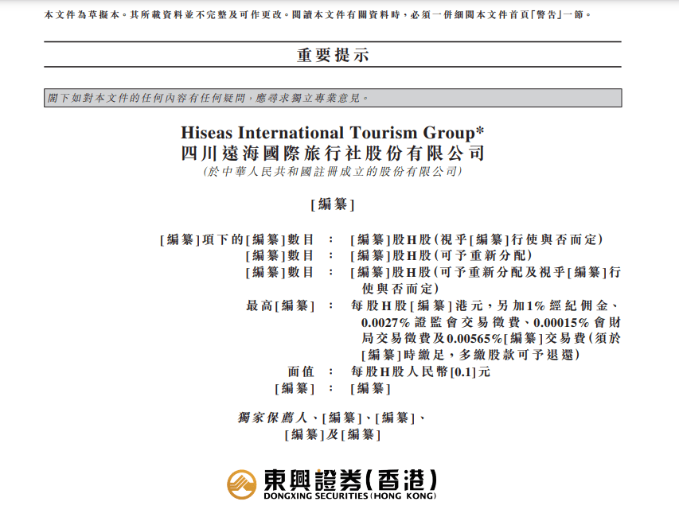Click the italic line (於中華人民共和國註冊成立的股份有限公司)
The image size is (679, 521).
(x=333, y=172)
